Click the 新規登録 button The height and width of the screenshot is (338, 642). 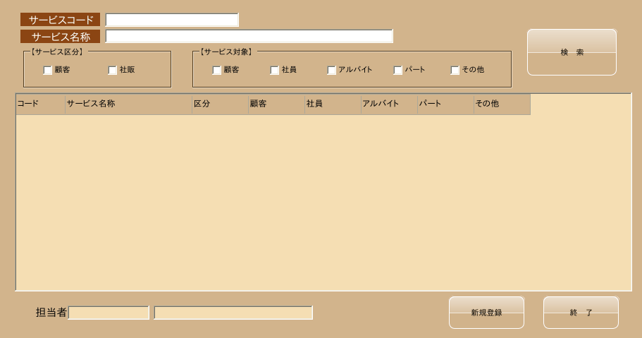point(486,313)
